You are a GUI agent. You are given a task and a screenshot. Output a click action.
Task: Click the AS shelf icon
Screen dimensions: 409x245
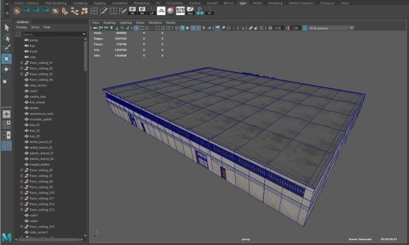pyautogui.click(x=142, y=11)
